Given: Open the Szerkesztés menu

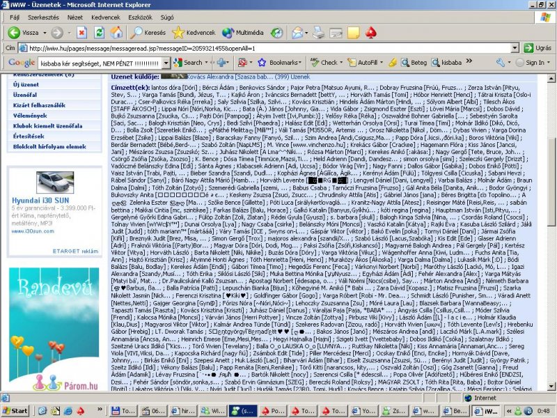Looking at the screenshot, I should click(43, 17).
